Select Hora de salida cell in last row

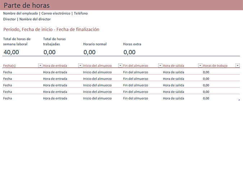click(174, 98)
